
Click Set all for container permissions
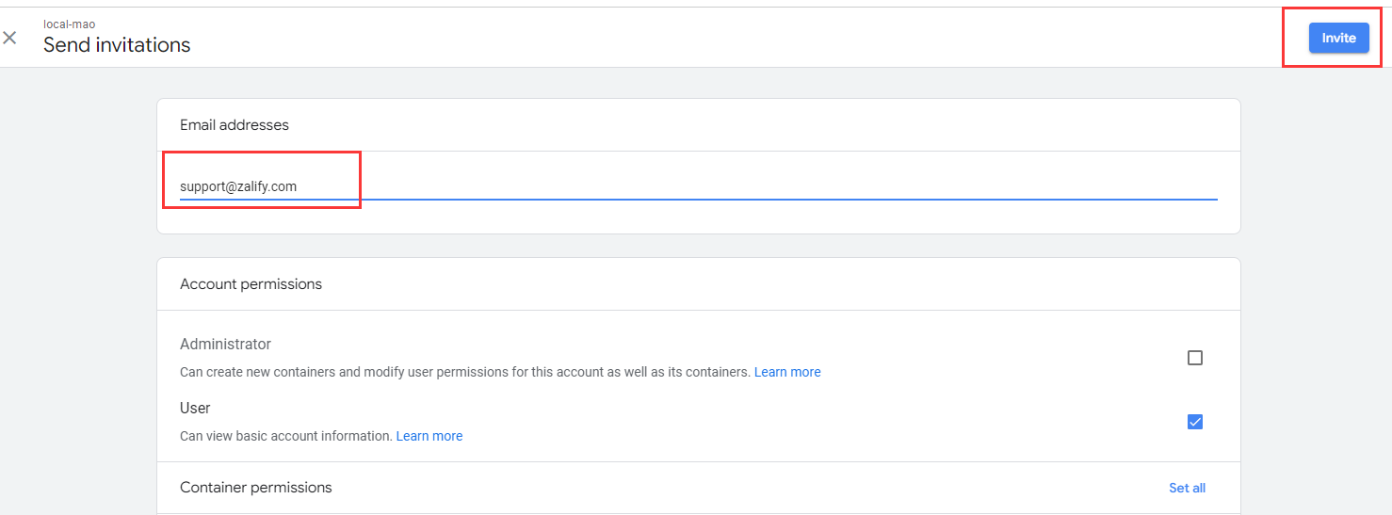(1187, 488)
